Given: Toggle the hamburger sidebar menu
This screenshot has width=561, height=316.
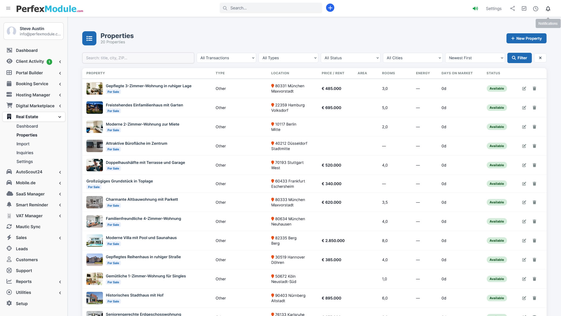Looking at the screenshot, I should tap(8, 8).
